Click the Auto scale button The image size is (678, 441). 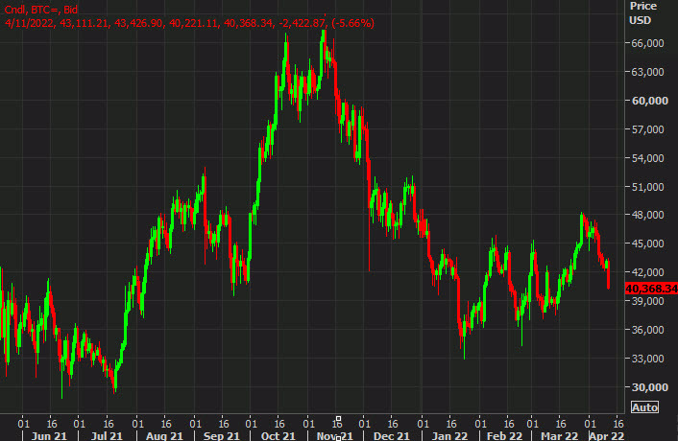(643, 407)
